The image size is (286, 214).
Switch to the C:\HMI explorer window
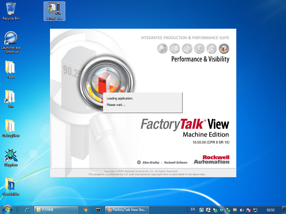click(56, 210)
